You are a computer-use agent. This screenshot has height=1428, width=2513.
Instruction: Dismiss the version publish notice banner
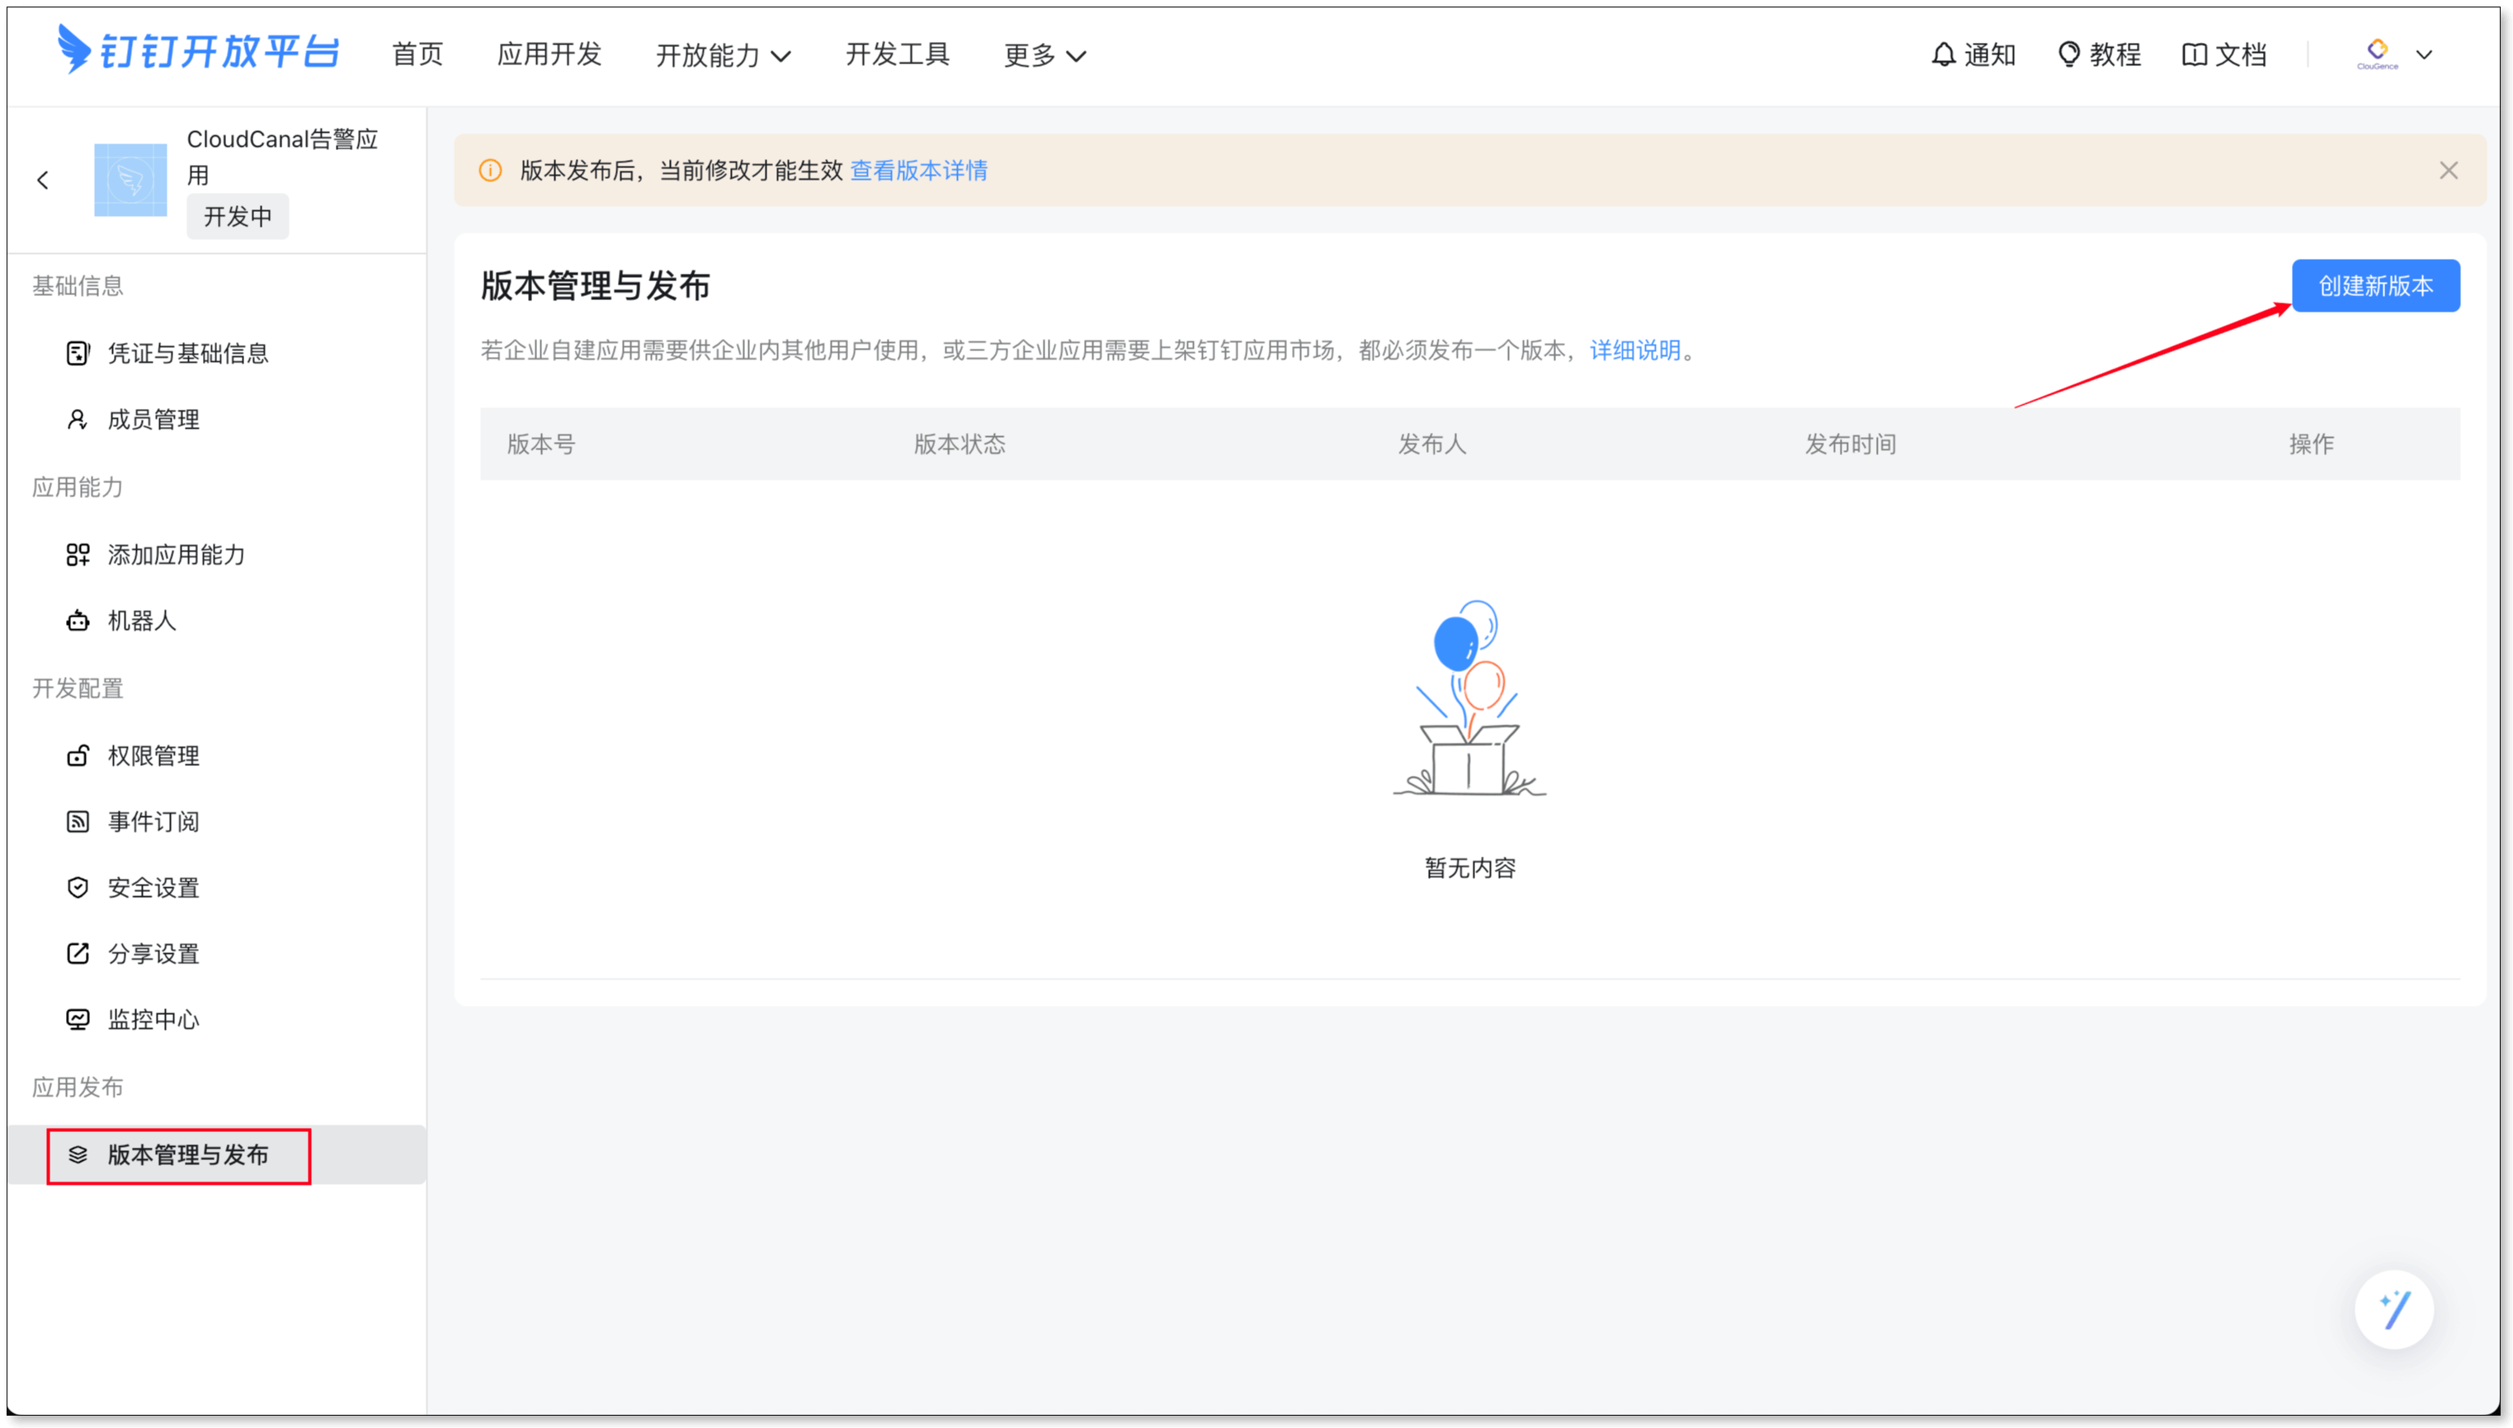[2449, 171]
